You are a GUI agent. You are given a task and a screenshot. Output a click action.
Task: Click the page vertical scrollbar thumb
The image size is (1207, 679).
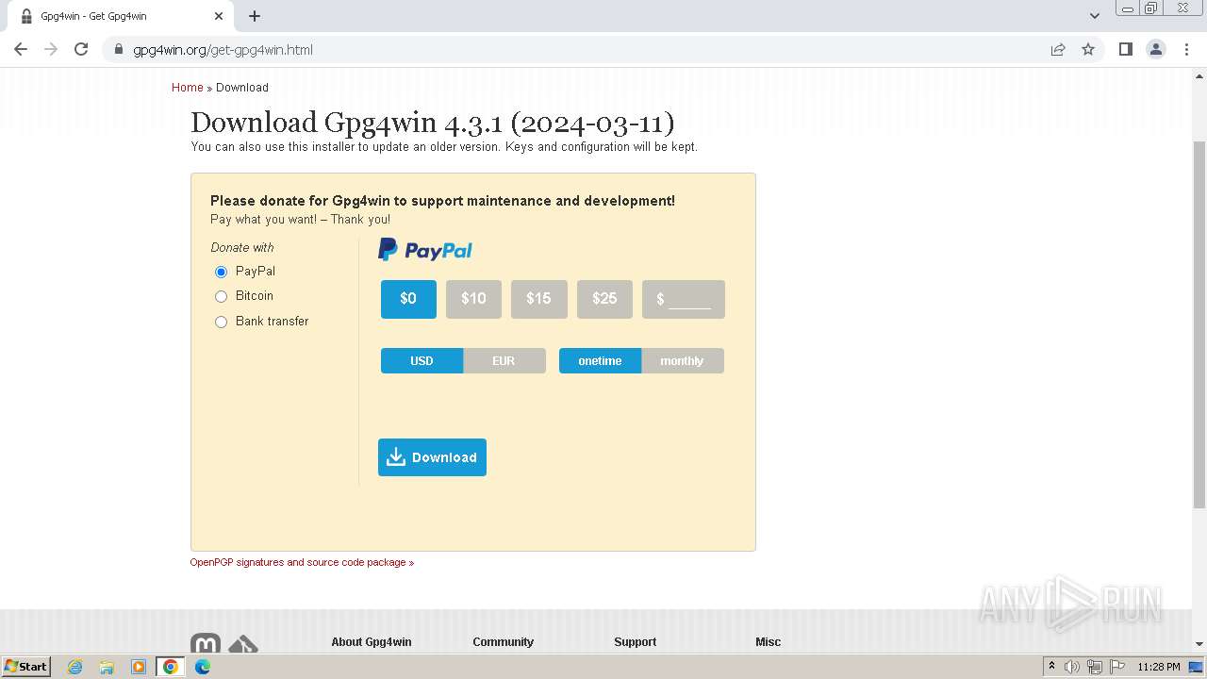1199,325
